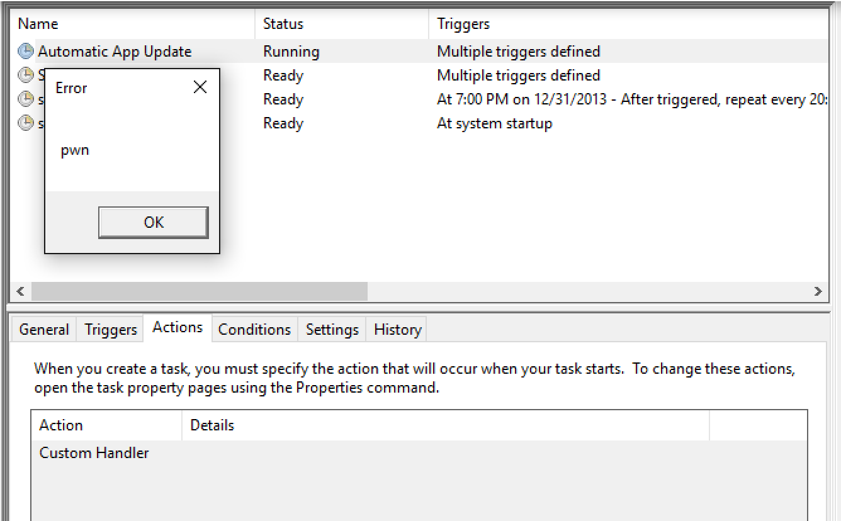Image resolution: width=841 pixels, height=521 pixels.
Task: Click the Automatic App Update clock icon
Action: [26, 52]
